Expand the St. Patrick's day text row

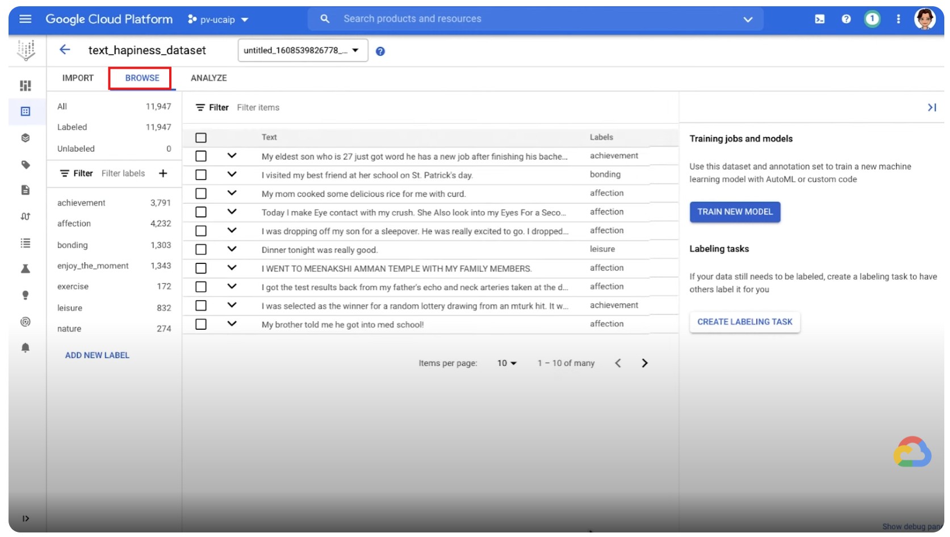(x=232, y=175)
